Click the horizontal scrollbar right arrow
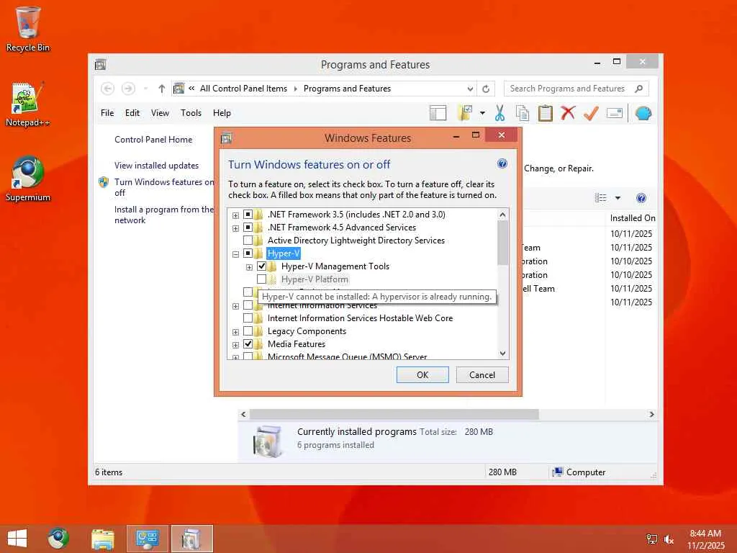This screenshot has height=553, width=737. point(651,414)
